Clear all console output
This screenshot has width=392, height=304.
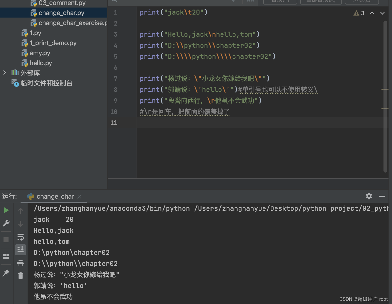(21, 276)
